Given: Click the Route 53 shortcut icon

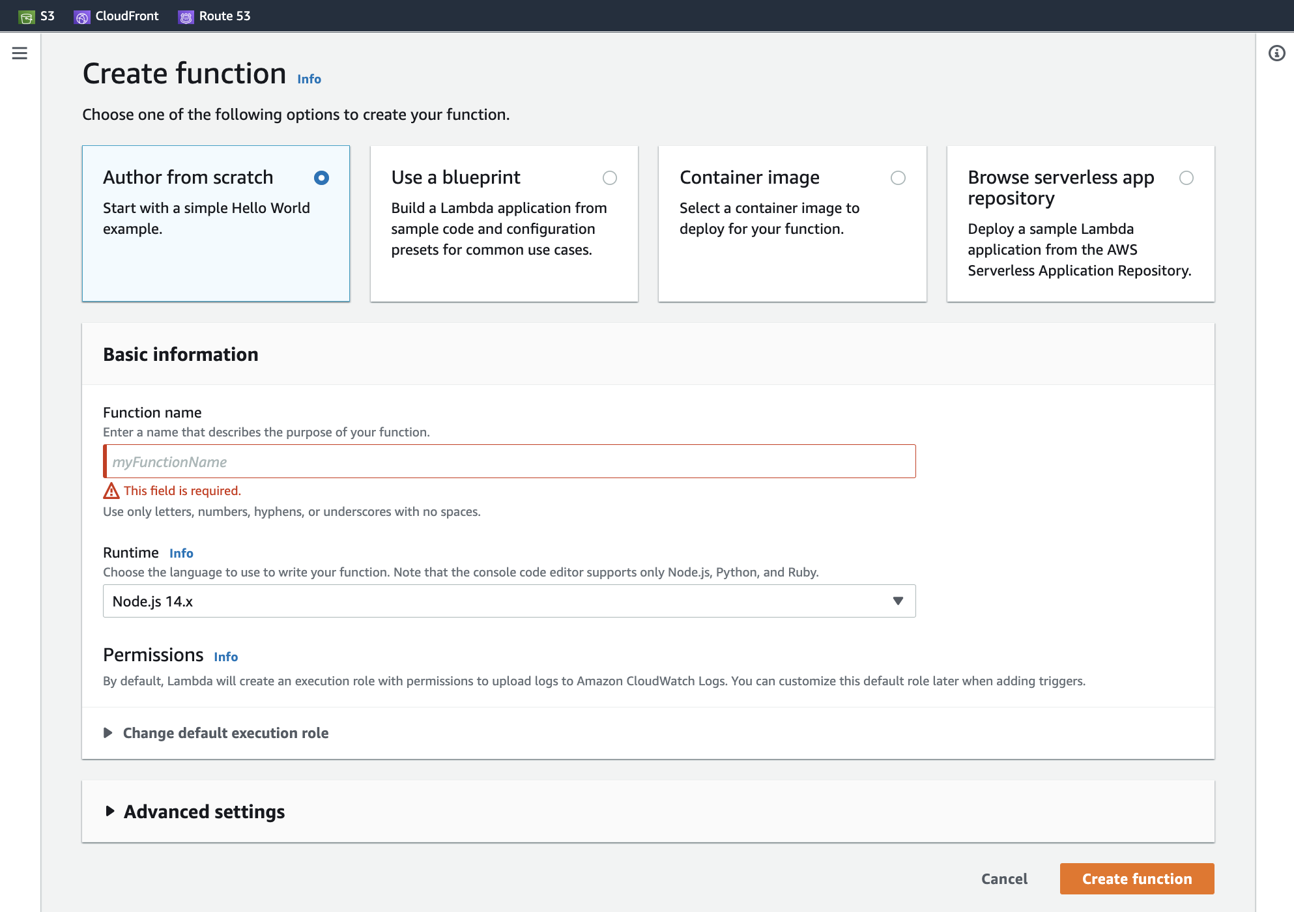Looking at the screenshot, I should point(186,17).
